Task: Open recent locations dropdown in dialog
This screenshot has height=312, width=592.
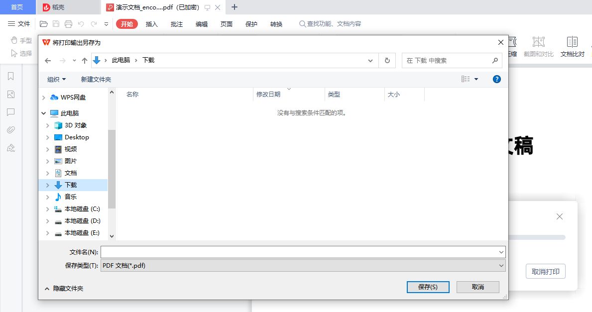Action: (74, 60)
